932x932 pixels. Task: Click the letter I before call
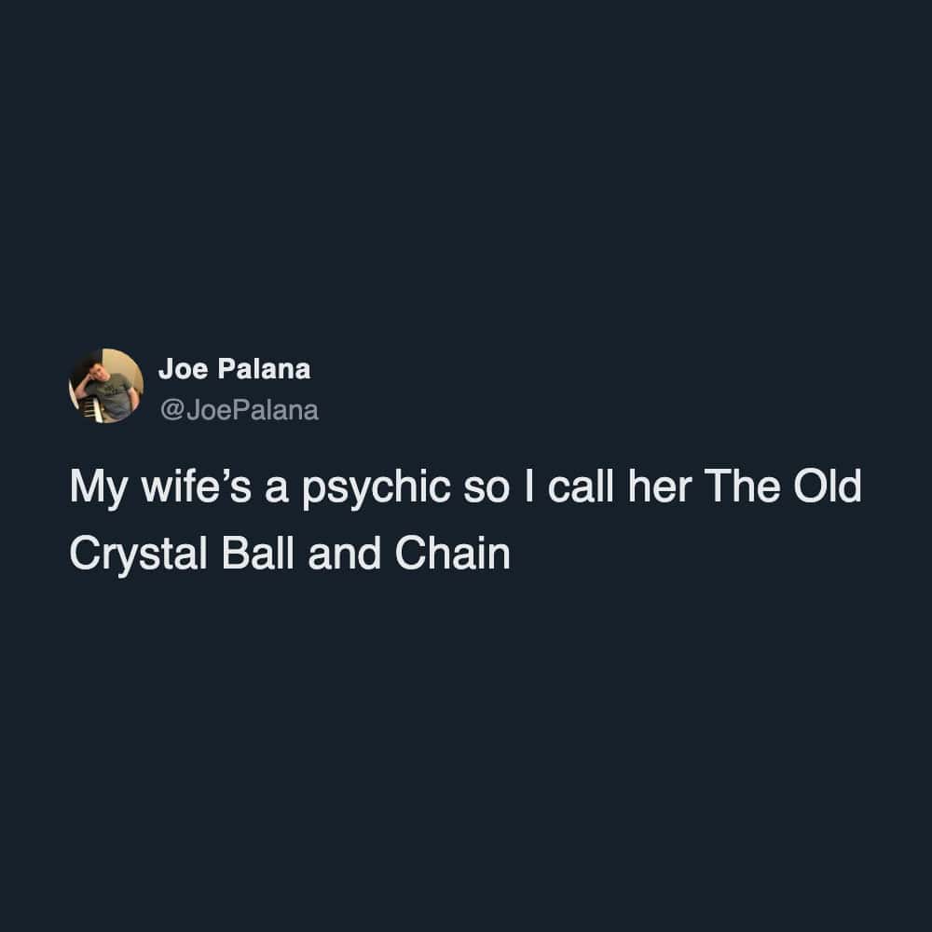529,486
